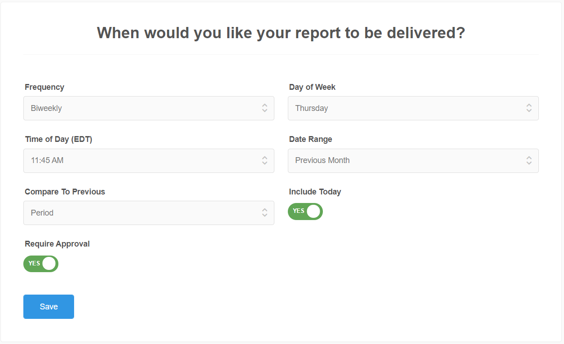Turn off the Include Today toggle
This screenshot has height=344, width=564.
(x=305, y=212)
